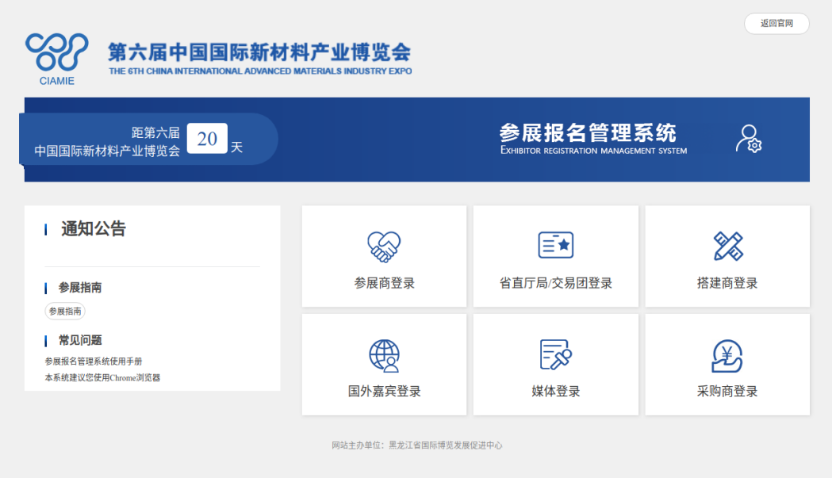Click the pencil-and-ruler icon for 搭建商登录
Screen dimensions: 832x478
coord(728,247)
